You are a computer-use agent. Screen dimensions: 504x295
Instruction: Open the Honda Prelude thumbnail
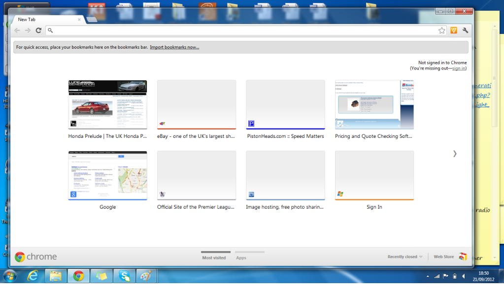pos(108,104)
